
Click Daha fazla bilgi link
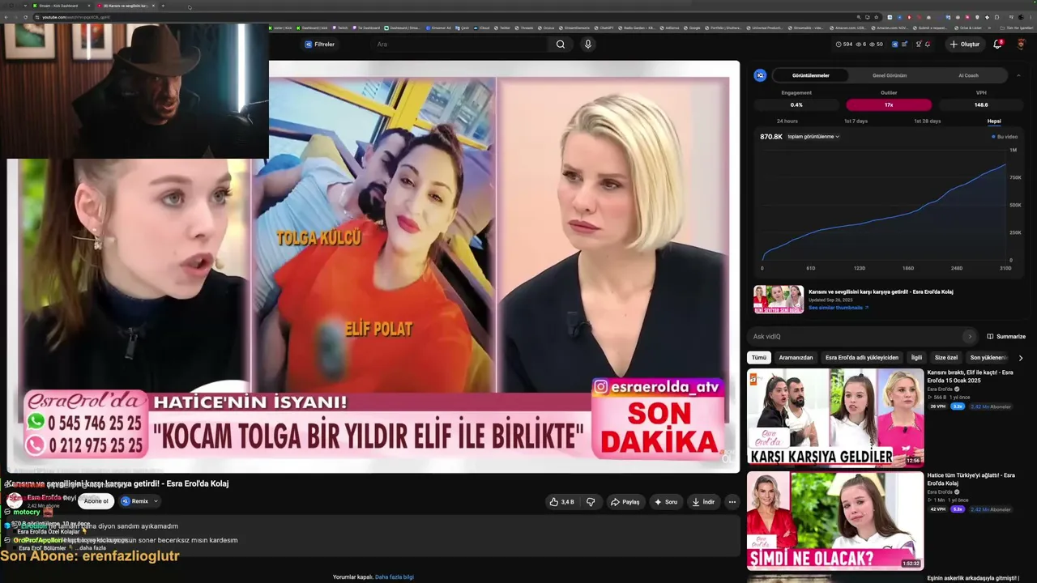pos(395,577)
